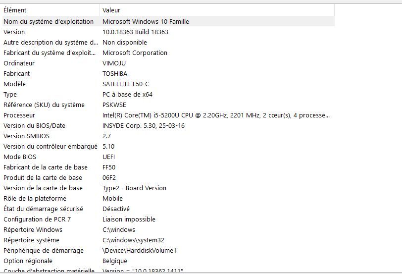Click 'INSYDE Corp. 5.30, 25-03-16' value

click(144, 126)
